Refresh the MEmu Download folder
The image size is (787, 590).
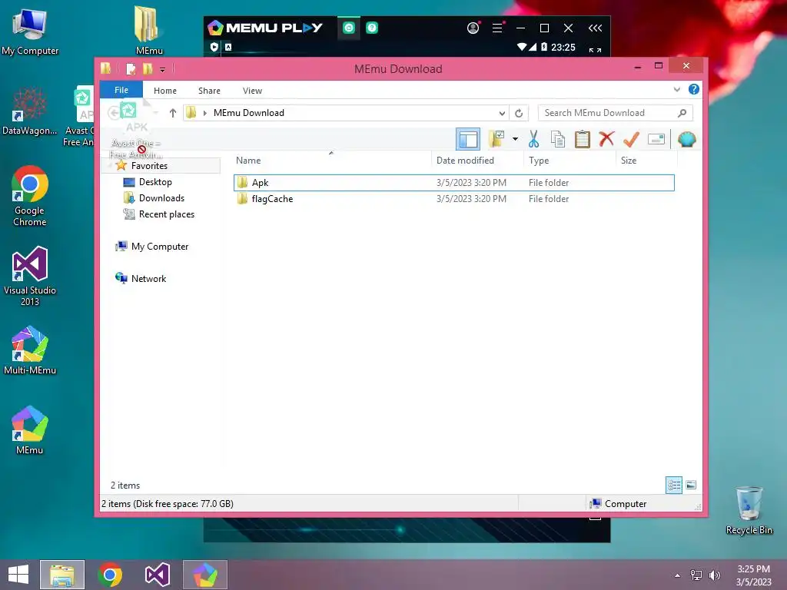(x=519, y=113)
